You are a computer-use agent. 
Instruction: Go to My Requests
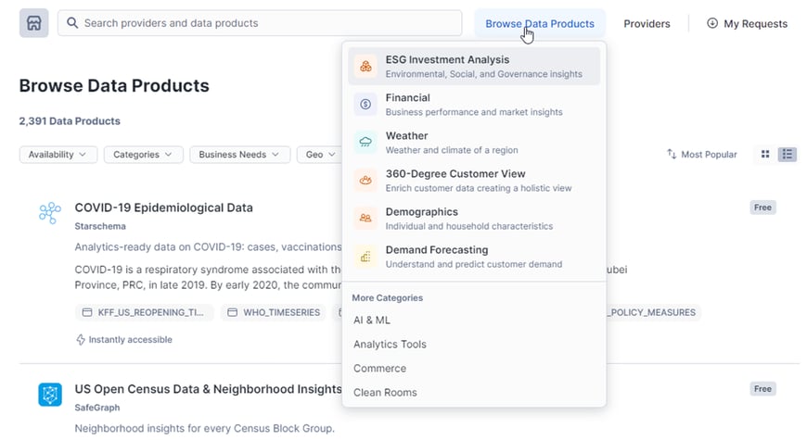(747, 23)
